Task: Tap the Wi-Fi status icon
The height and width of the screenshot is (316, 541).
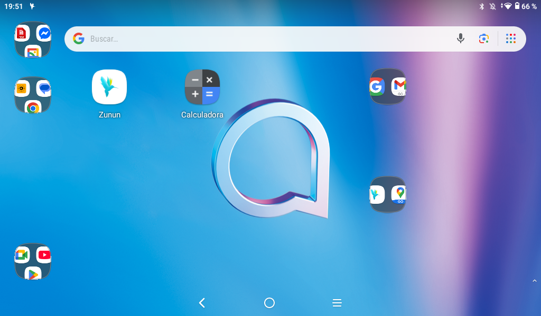Action: pyautogui.click(x=507, y=6)
